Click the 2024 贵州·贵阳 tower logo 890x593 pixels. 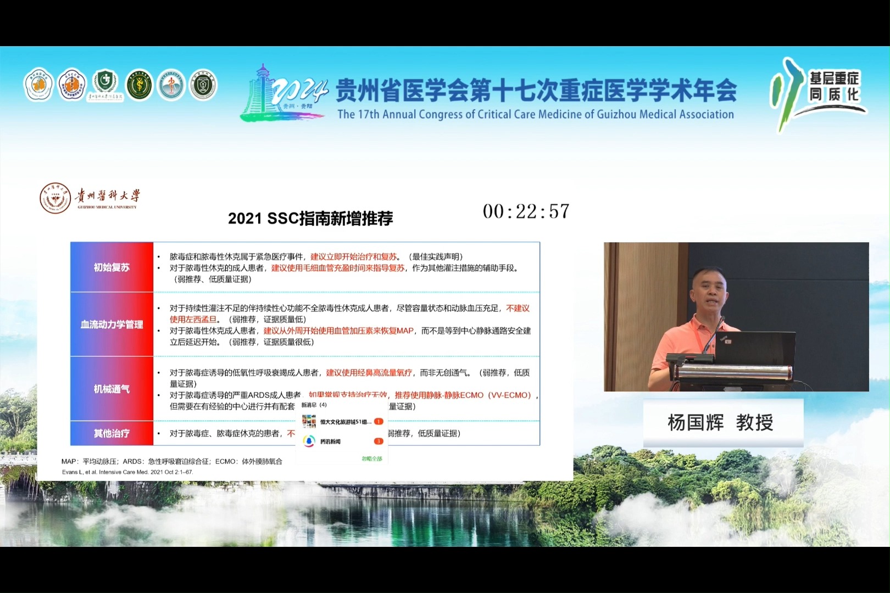pyautogui.click(x=283, y=93)
